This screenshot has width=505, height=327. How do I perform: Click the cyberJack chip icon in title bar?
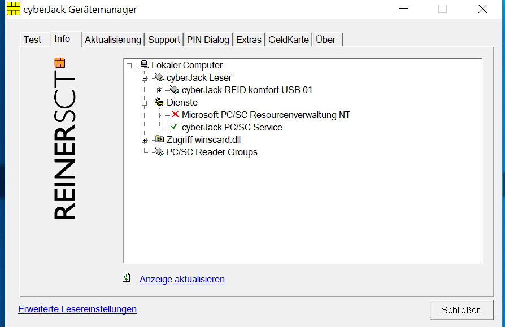(13, 8)
